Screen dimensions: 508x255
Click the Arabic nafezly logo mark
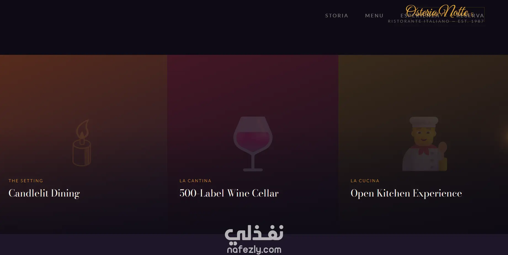point(254,235)
